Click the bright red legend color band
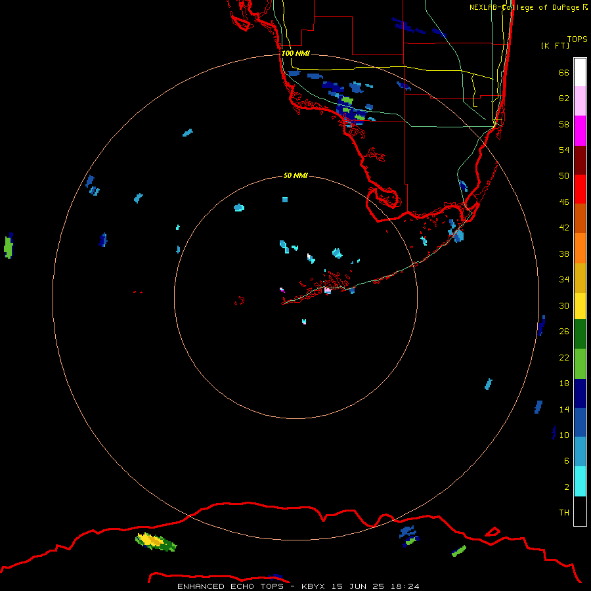The image size is (591, 591). pos(580,189)
